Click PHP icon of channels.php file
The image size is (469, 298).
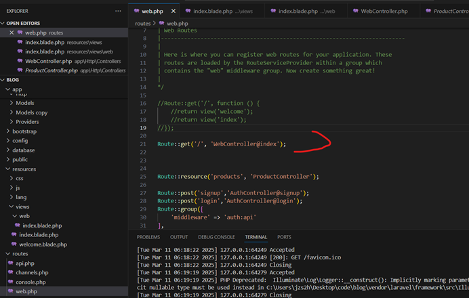[x=11, y=272]
